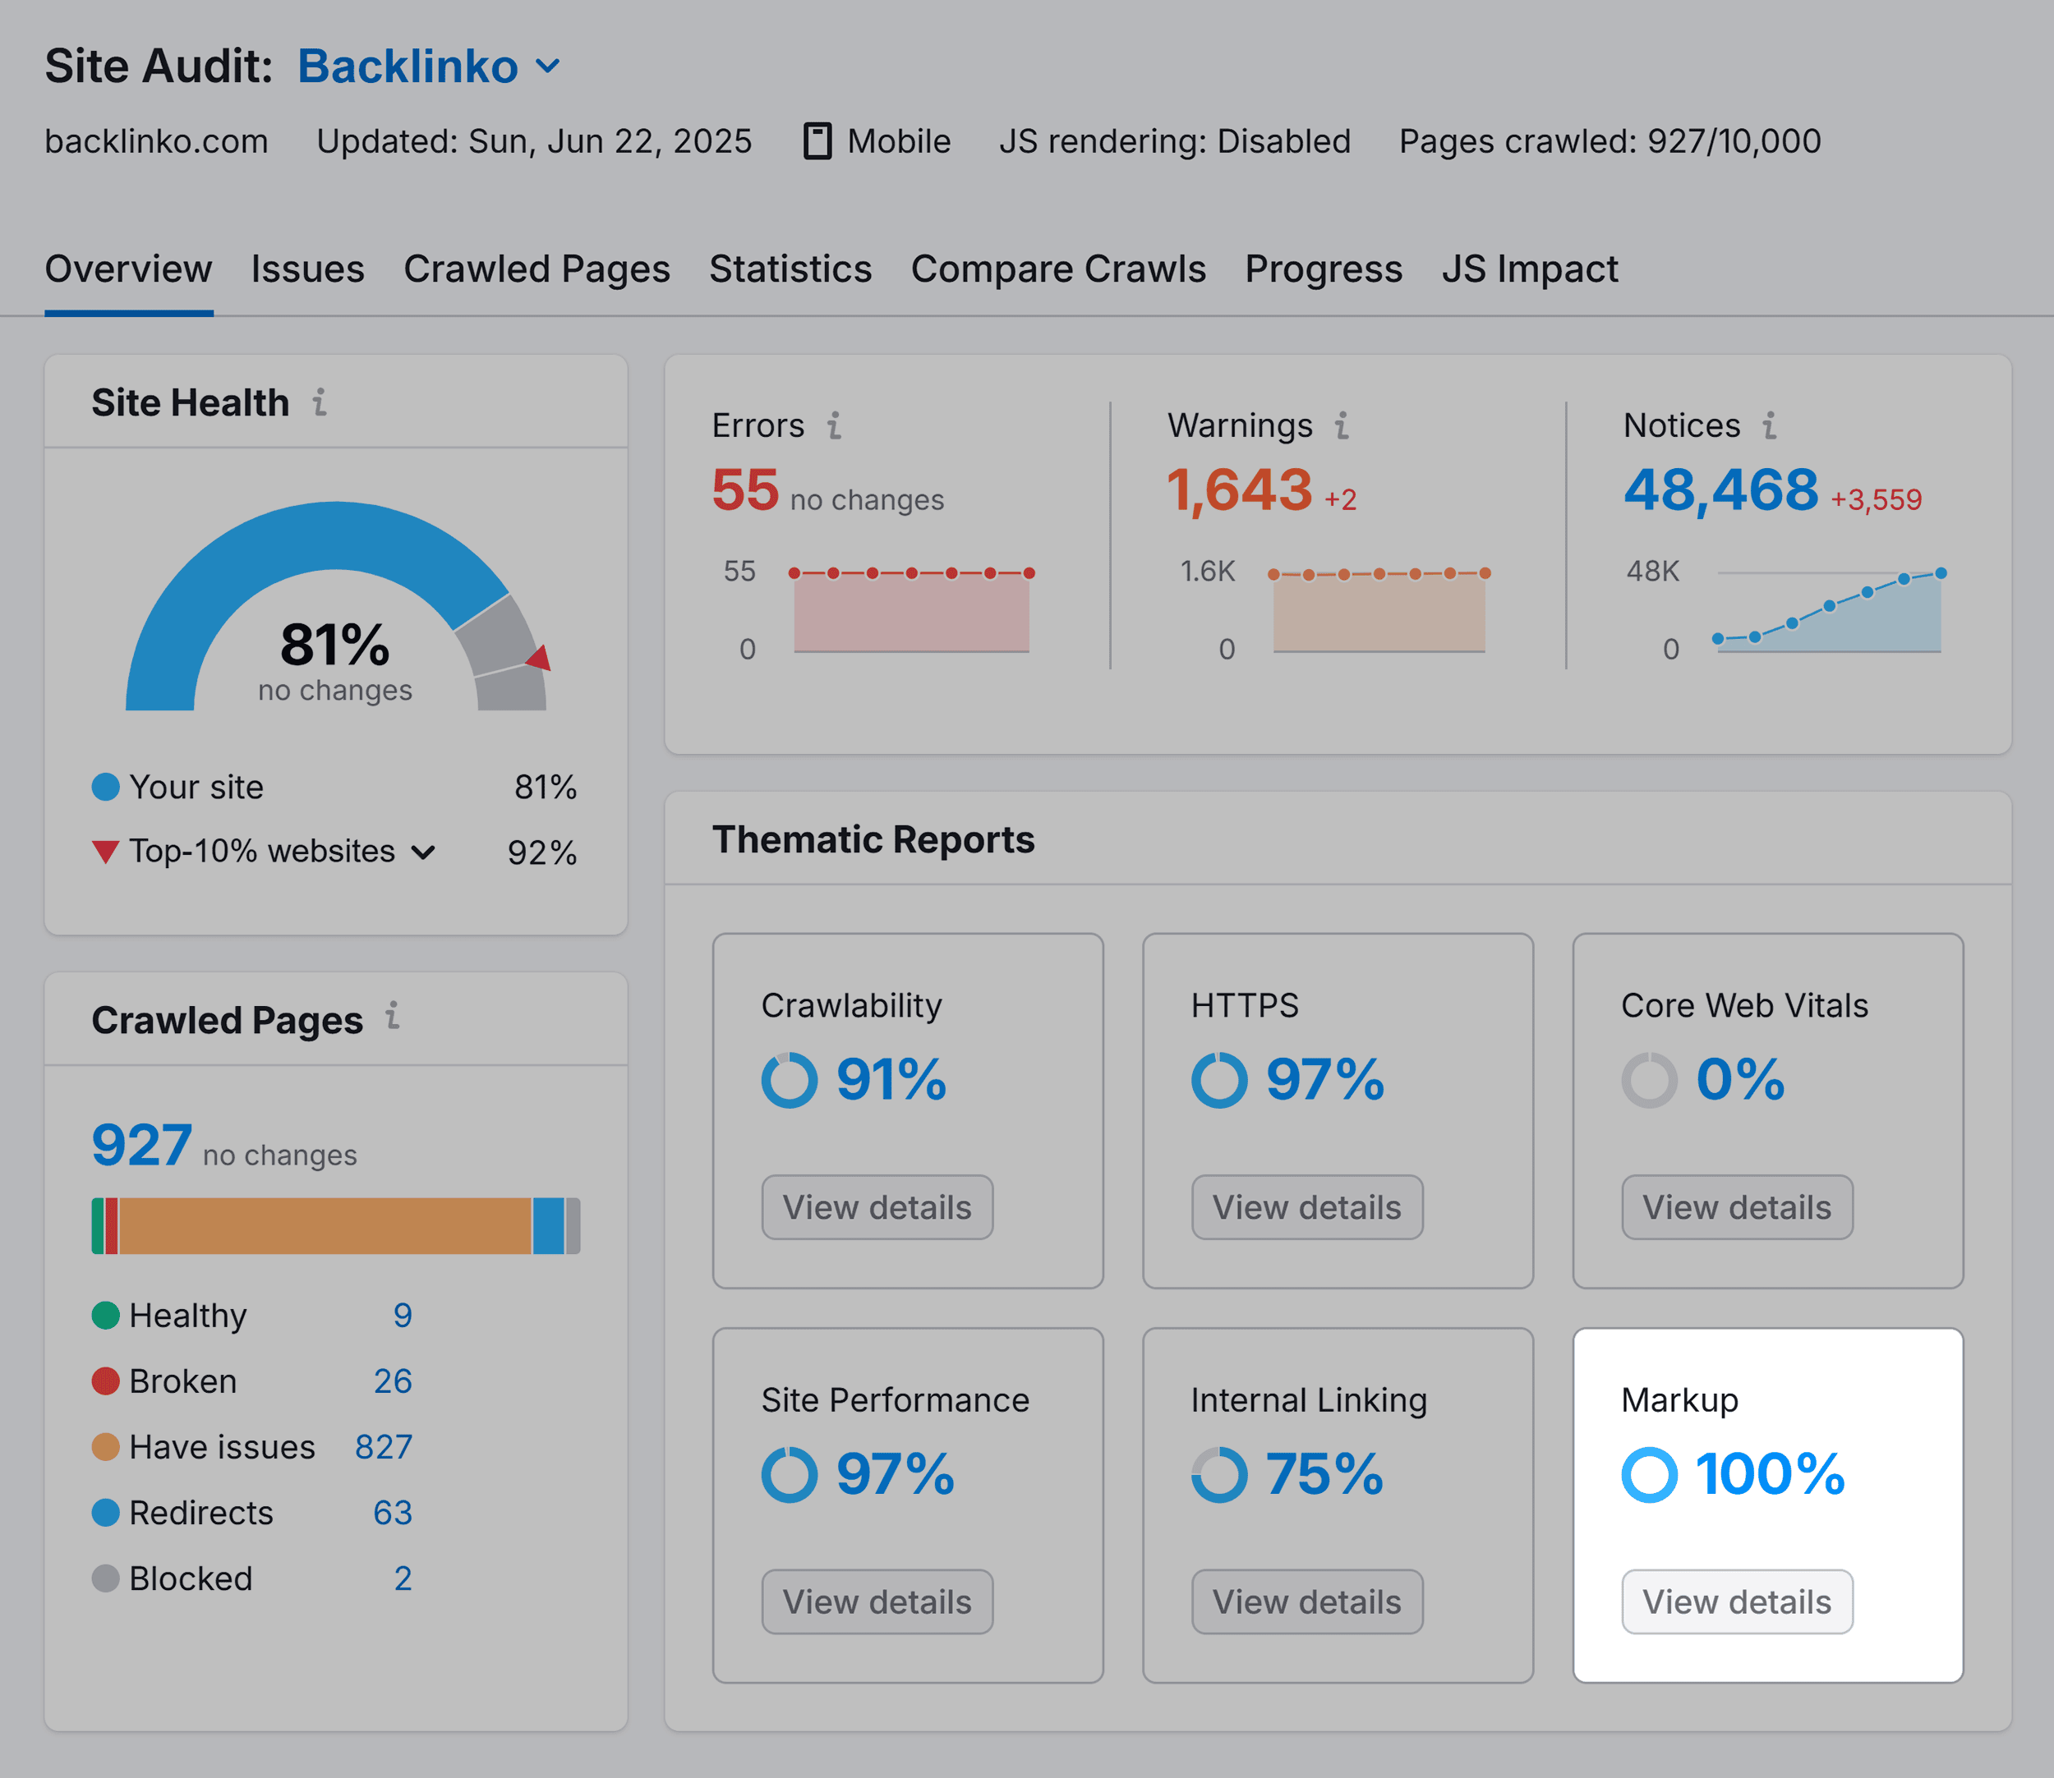Expand the Top-10% websites dropdown chevron
This screenshot has width=2054, height=1778.
coord(423,852)
